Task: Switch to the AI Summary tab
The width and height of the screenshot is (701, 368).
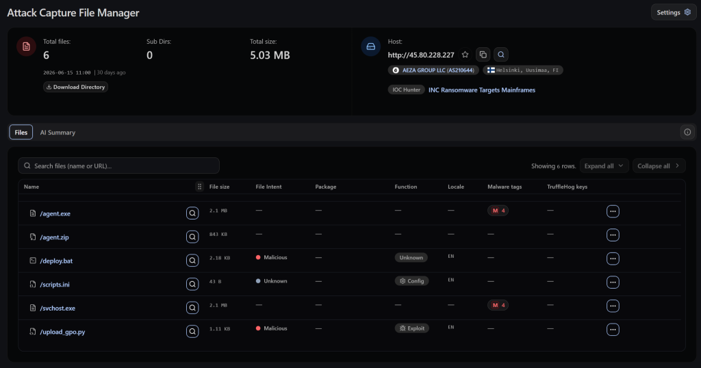Action: point(58,132)
